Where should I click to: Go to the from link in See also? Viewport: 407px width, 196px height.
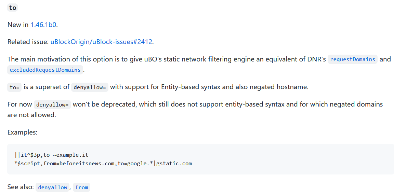pyautogui.click(x=81, y=187)
